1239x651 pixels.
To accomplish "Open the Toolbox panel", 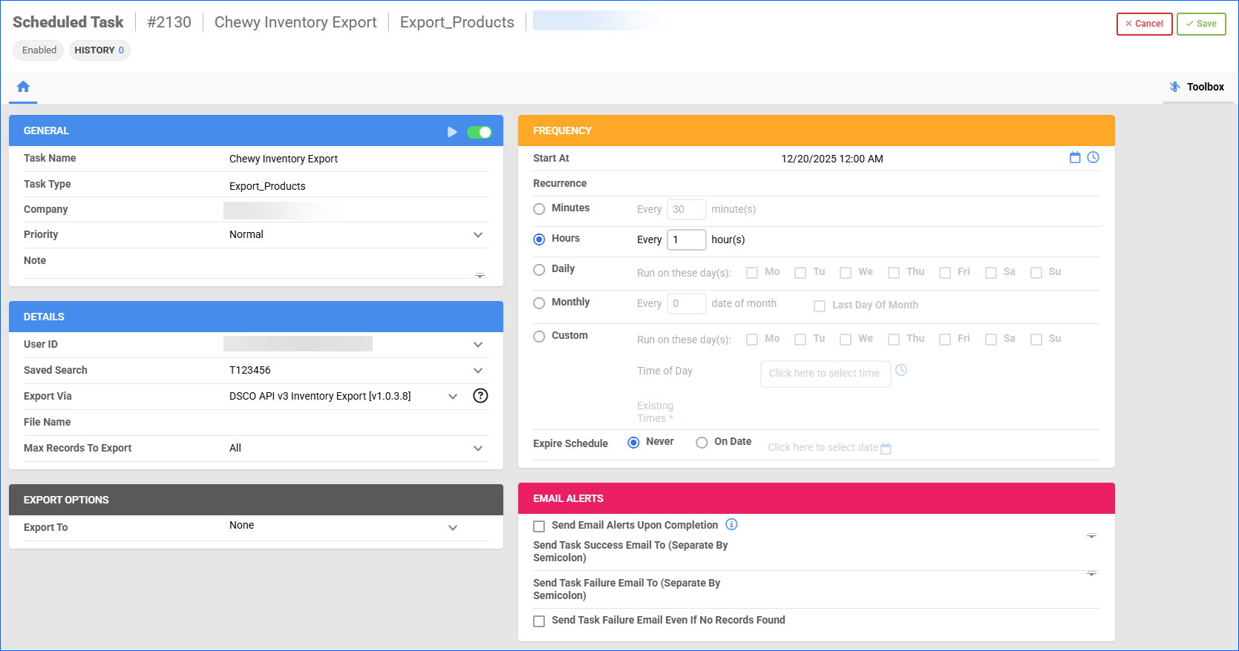I will [x=1197, y=87].
